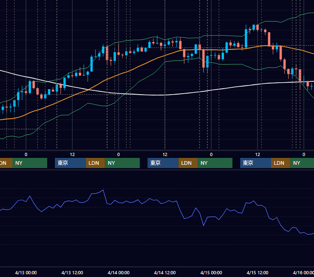Select the NY session block nearest 4/16 00:00
This screenshot has height=277, width=314.
(x=302, y=163)
